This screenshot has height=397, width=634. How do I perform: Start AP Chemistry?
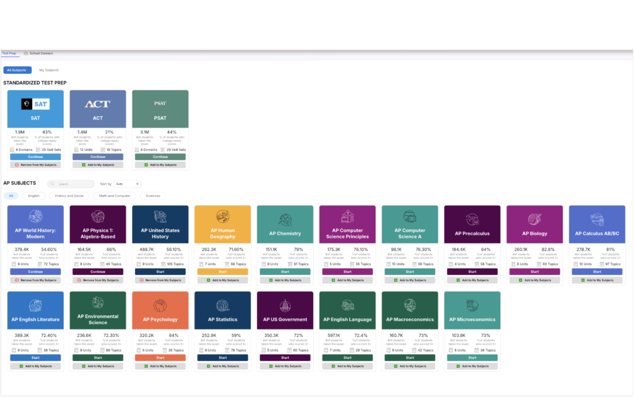[x=285, y=272]
